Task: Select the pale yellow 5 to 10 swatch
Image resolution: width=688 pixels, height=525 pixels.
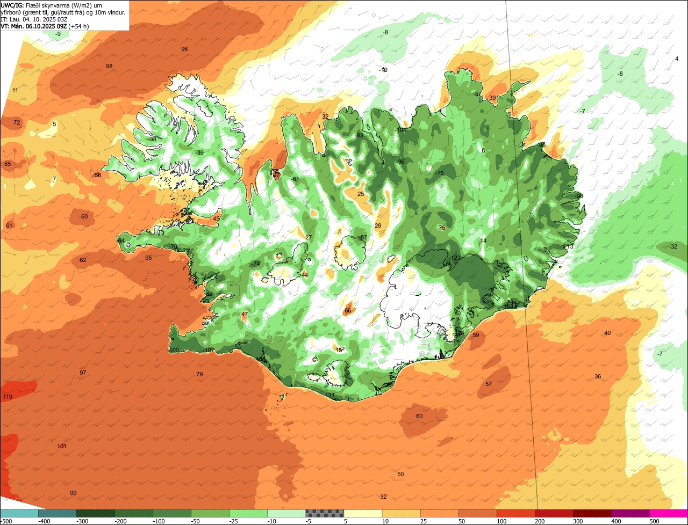Action: click(363, 513)
